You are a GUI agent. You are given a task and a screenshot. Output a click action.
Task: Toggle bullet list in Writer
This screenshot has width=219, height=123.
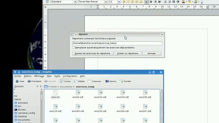click(x=169, y=2)
